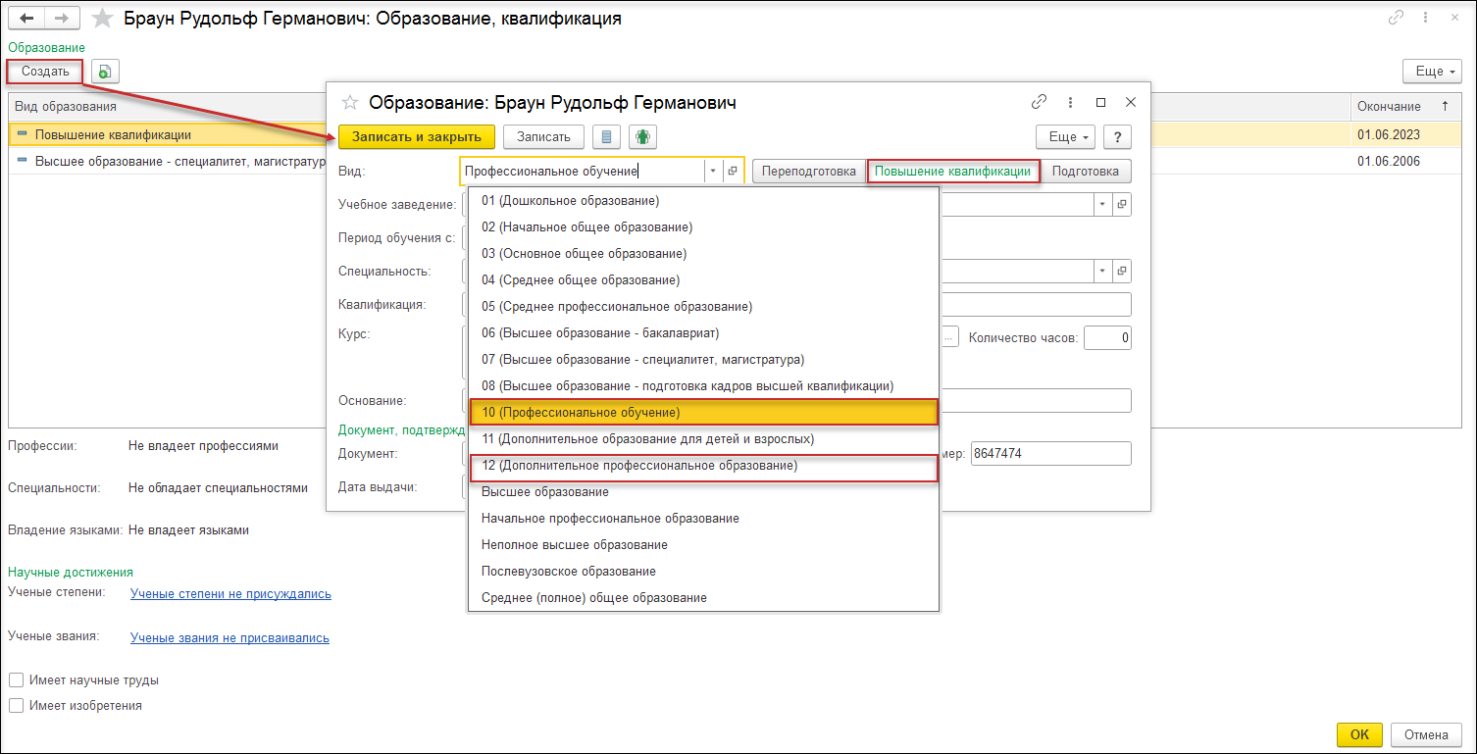This screenshot has height=754, width=1477.
Task: Add the Образование dialog to favorites via star
Action: pyautogui.click(x=349, y=102)
